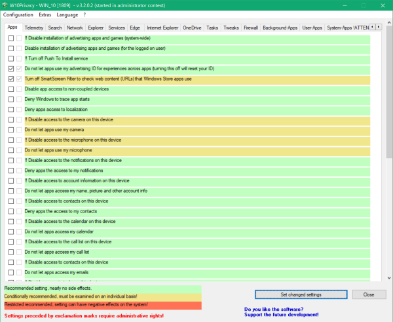This screenshot has height=322, width=393.
Task: Switch to the Firewall tab
Action: (250, 28)
